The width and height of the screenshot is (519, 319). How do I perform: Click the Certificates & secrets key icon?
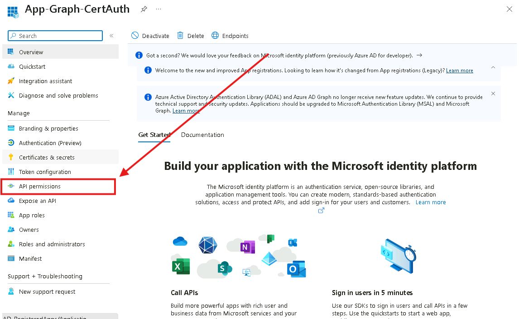click(x=11, y=157)
